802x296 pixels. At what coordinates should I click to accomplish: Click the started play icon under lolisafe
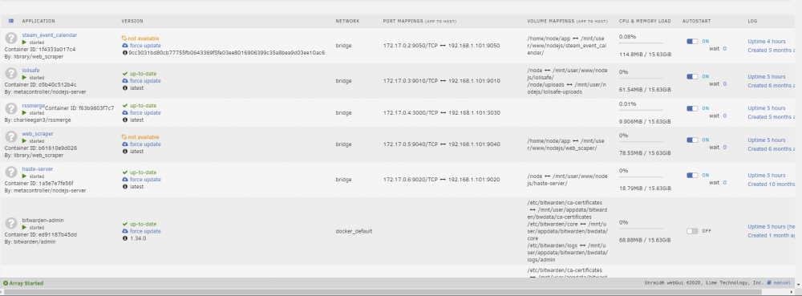click(24, 77)
